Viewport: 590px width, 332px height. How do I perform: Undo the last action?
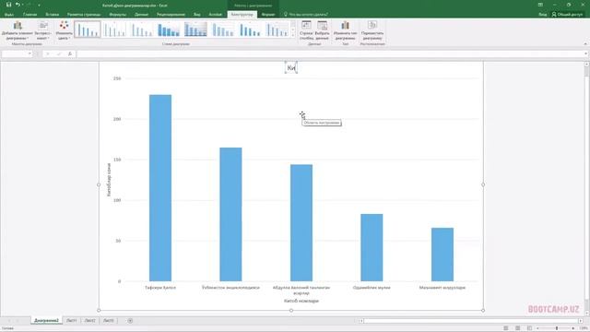(18, 5)
